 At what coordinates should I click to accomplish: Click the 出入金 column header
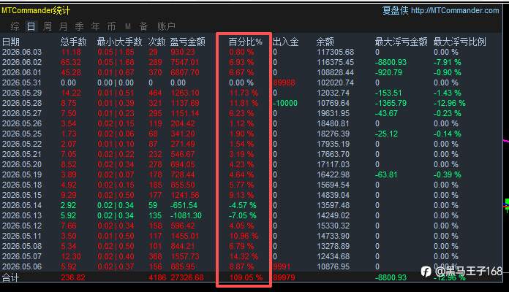(x=285, y=42)
